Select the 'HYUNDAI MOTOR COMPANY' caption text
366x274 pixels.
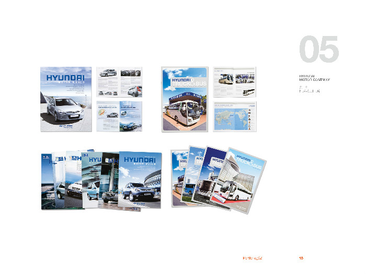[x=314, y=78]
